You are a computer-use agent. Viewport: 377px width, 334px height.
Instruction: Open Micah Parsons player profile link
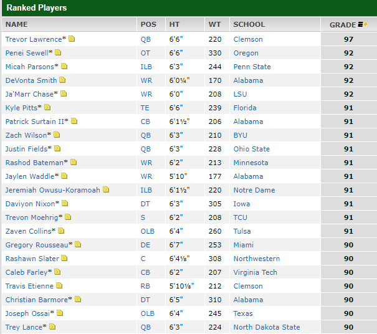30,67
